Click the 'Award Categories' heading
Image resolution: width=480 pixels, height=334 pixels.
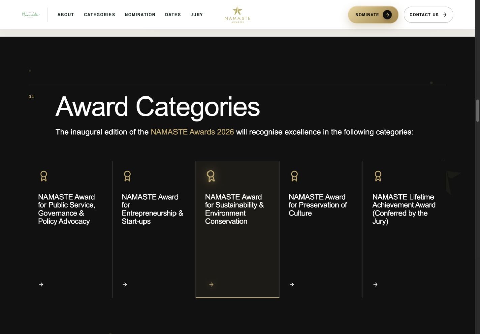[158, 107]
